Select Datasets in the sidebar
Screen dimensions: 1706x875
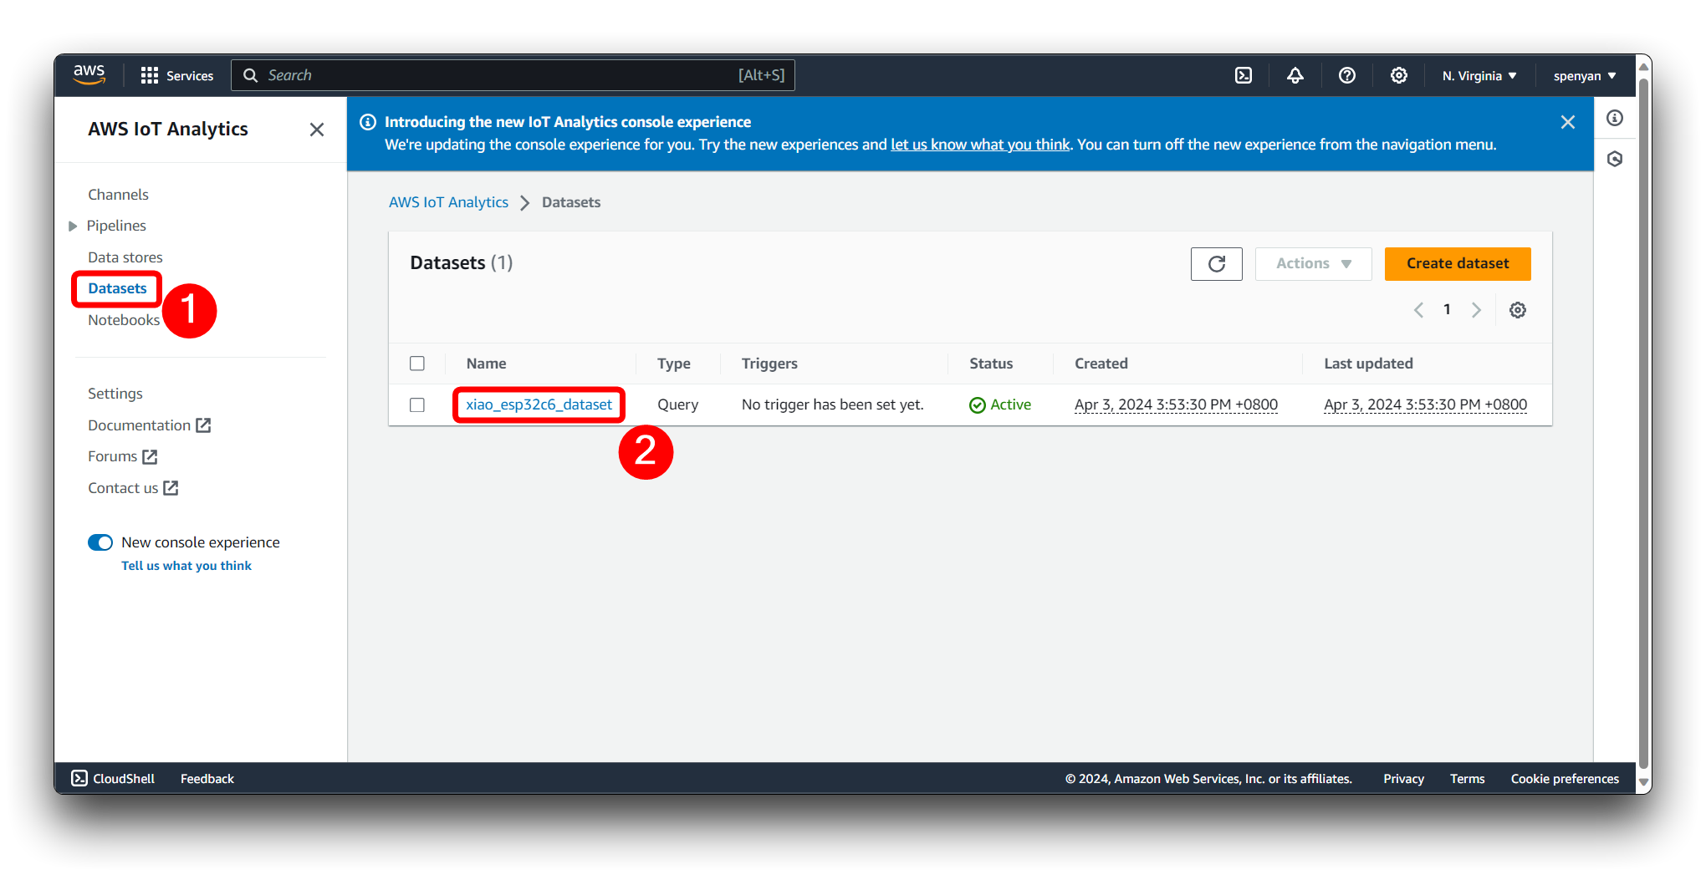(117, 288)
